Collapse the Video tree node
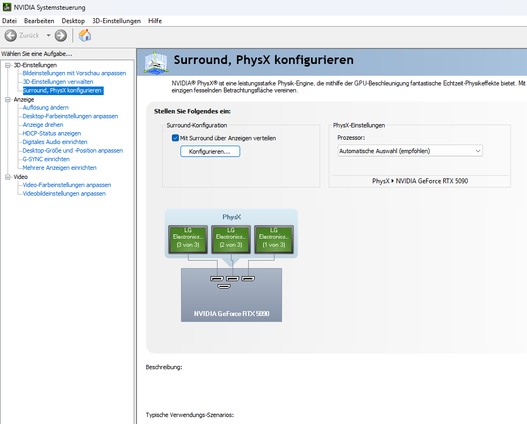527x424 pixels. click(x=8, y=177)
